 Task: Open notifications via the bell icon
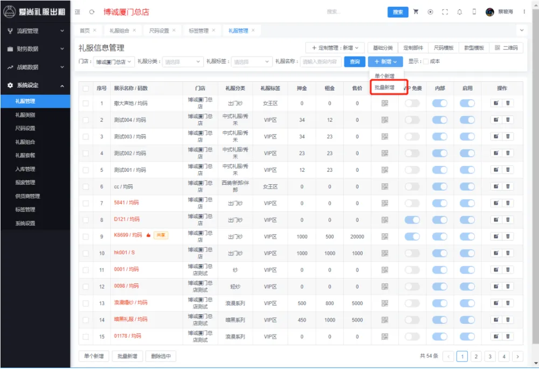tap(459, 12)
